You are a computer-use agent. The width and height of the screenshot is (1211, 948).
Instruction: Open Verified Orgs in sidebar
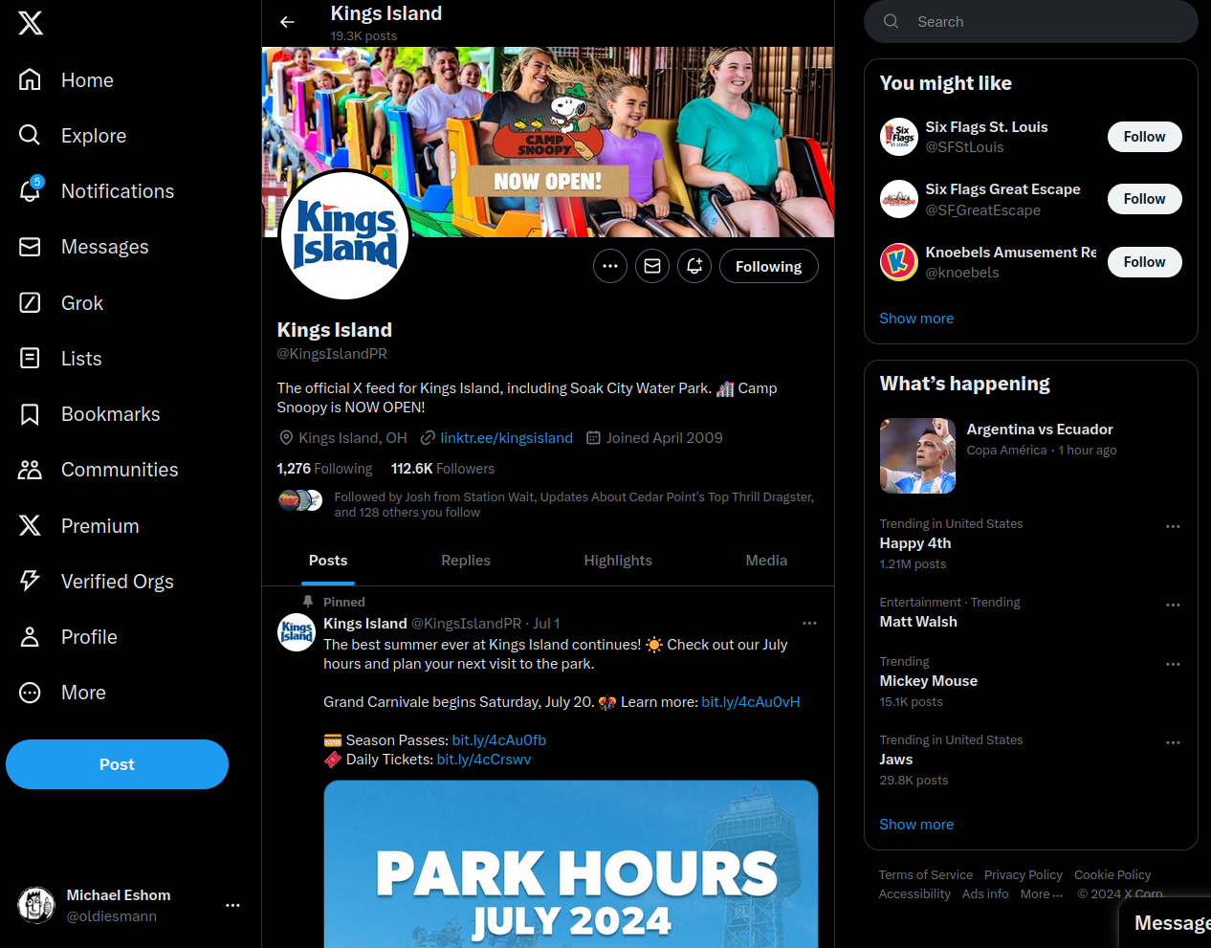pos(96,582)
